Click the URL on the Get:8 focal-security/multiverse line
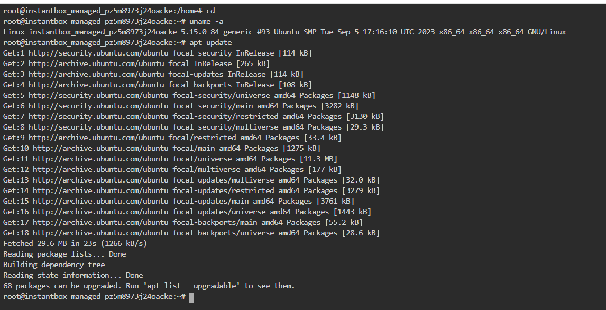Image resolution: width=606 pixels, height=310 pixels. pyautogui.click(x=98, y=127)
